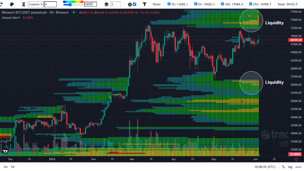Toggle auto scale mode
The image size is (304, 171).
(298, 167)
